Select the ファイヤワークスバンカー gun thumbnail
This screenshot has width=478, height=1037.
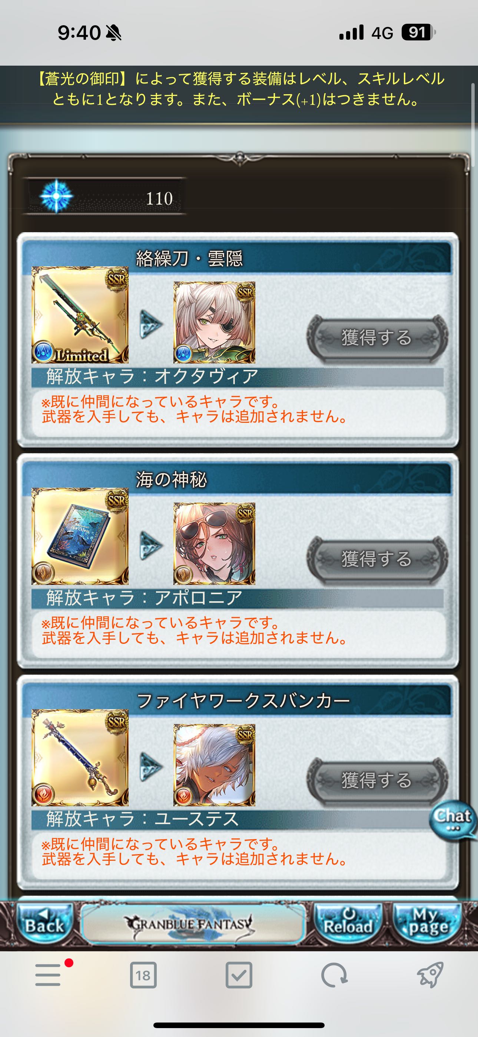coord(80,757)
